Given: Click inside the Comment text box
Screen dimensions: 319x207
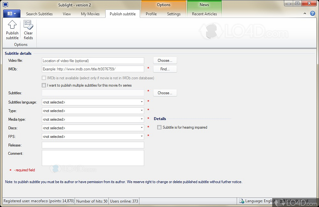Looking at the screenshot, I should coord(93,158).
